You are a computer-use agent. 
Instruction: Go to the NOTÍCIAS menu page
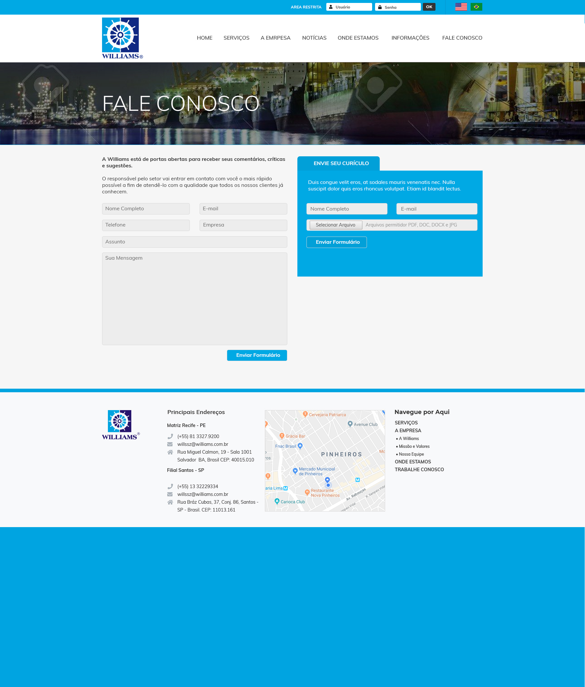[x=314, y=38]
